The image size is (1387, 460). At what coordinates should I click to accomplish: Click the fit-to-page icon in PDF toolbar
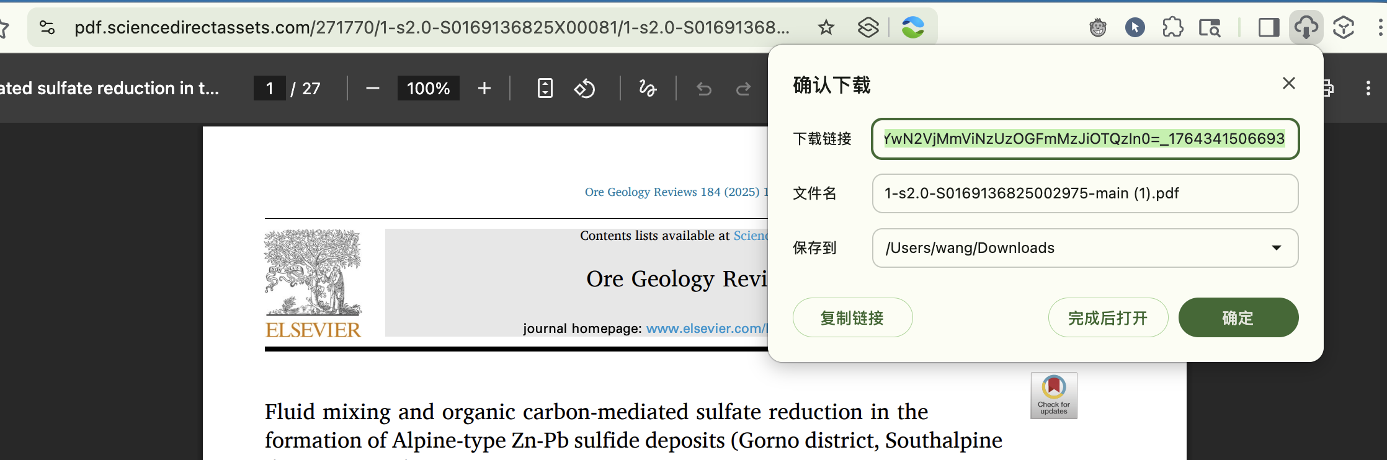[x=545, y=88]
